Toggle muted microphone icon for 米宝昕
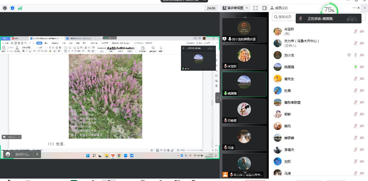Screen dimensions: 368x181 coord(356,31)
